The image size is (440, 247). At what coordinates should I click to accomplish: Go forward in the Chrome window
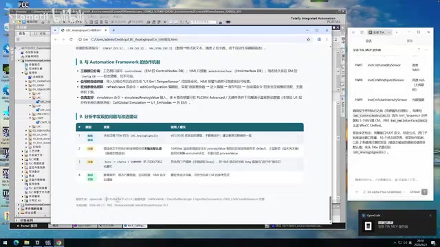click(x=63, y=40)
